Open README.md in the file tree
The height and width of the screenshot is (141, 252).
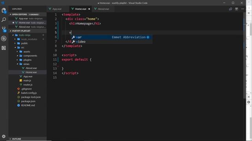(x=28, y=105)
